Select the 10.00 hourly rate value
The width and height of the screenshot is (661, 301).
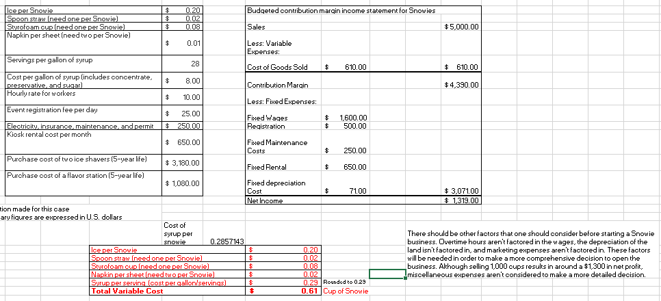(x=183, y=96)
